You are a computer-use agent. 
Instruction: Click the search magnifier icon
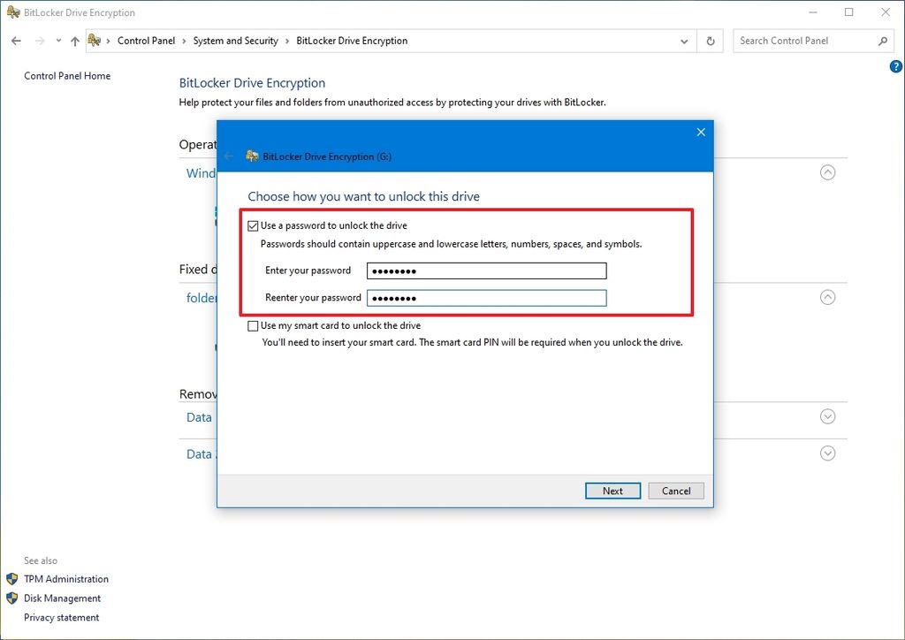click(x=883, y=41)
